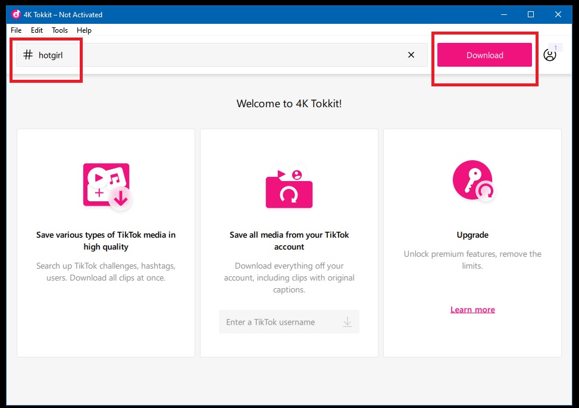Click the Upgrade card

click(472, 260)
